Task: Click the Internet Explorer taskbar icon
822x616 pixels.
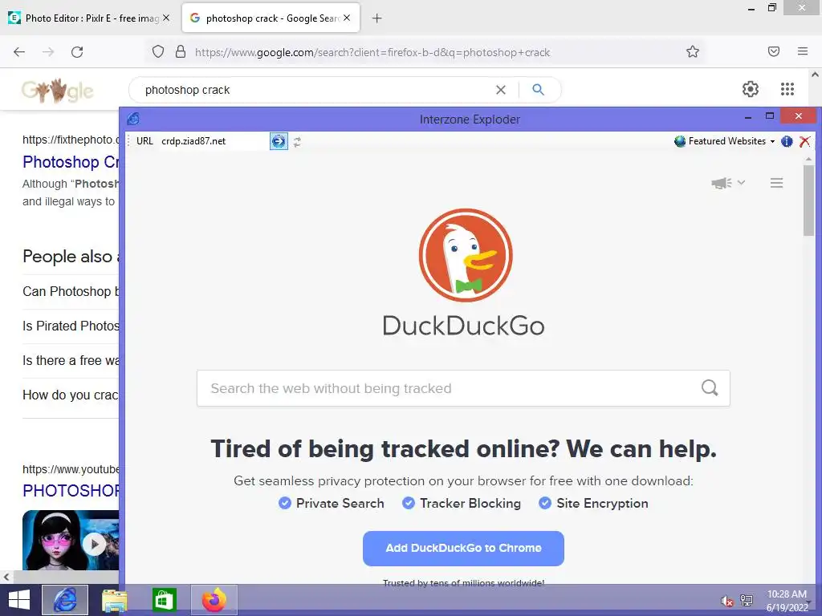Action: click(x=65, y=600)
